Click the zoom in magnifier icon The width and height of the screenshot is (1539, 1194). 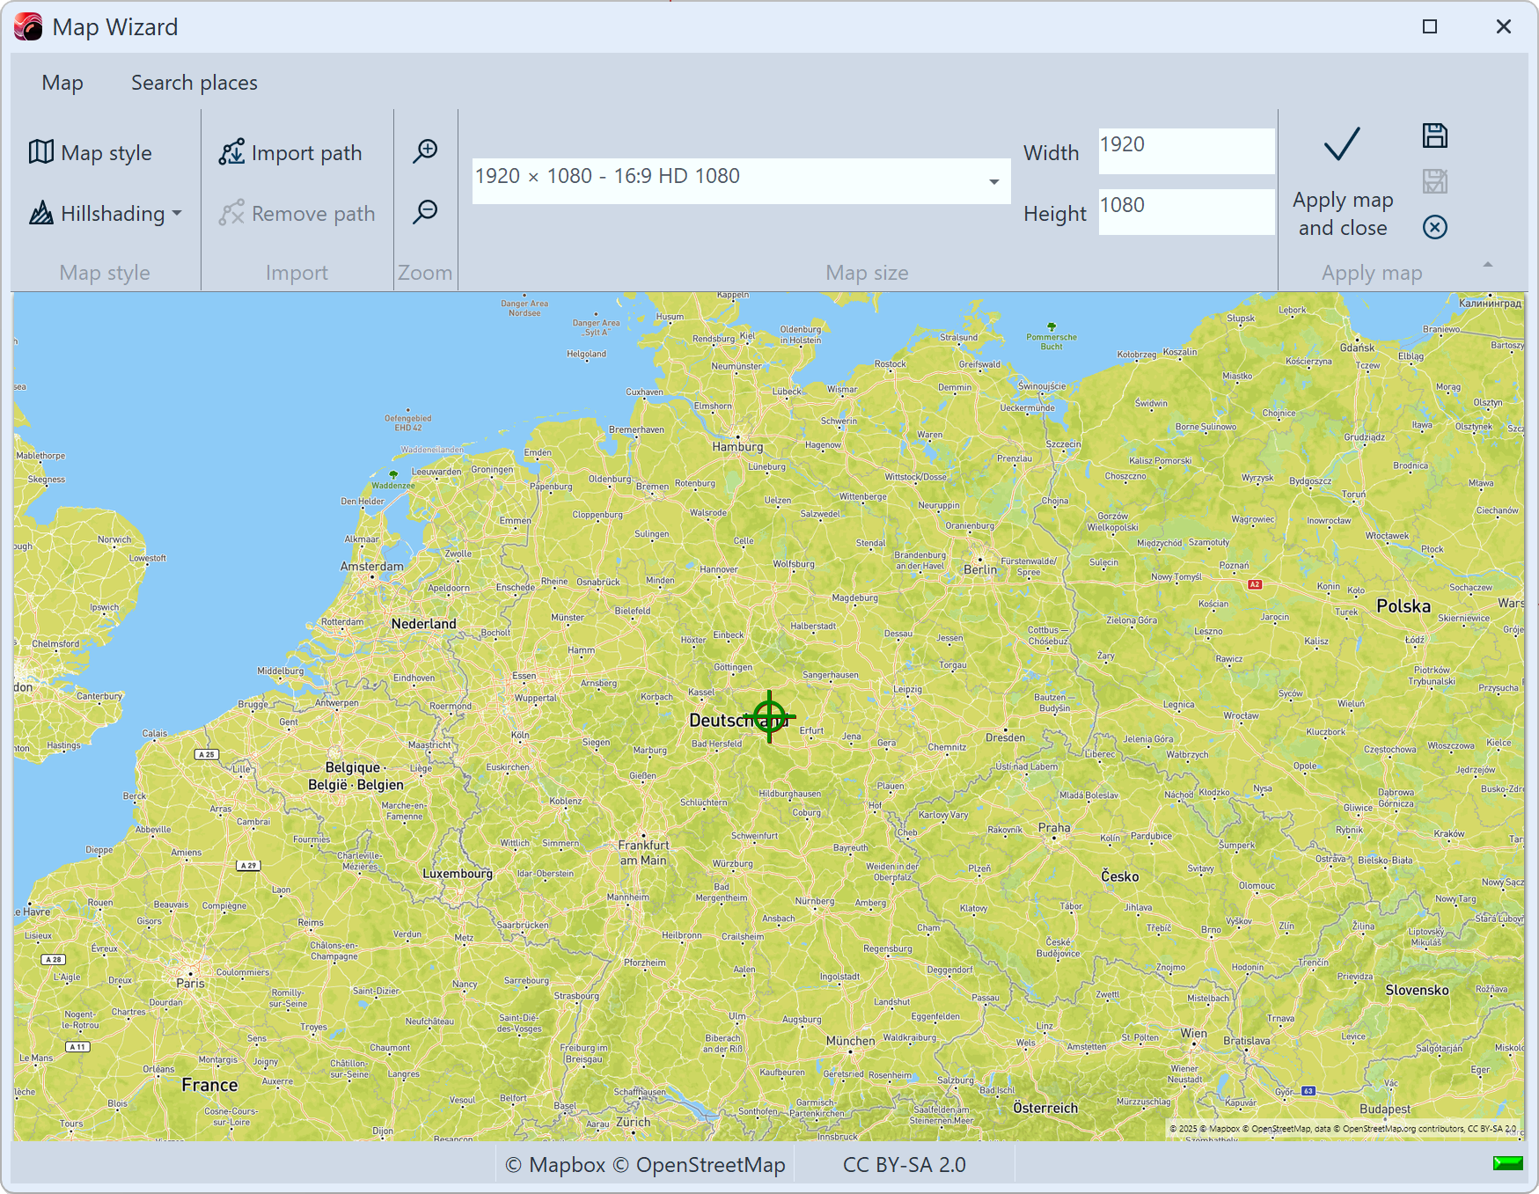point(426,150)
